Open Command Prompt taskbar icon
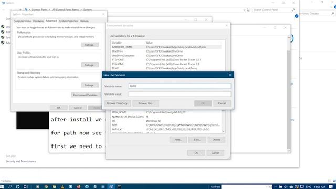The image size is (336, 189). (119, 187)
